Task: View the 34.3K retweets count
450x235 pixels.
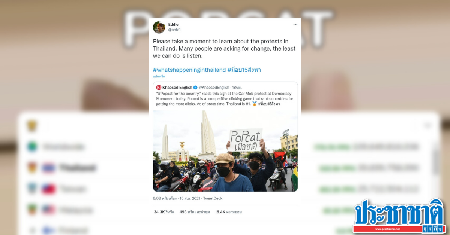Action: click(164, 212)
